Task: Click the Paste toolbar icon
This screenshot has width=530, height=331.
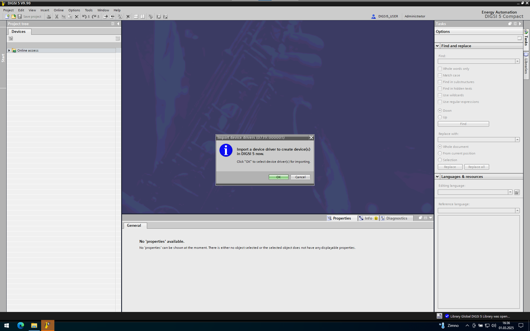Action: point(70,17)
